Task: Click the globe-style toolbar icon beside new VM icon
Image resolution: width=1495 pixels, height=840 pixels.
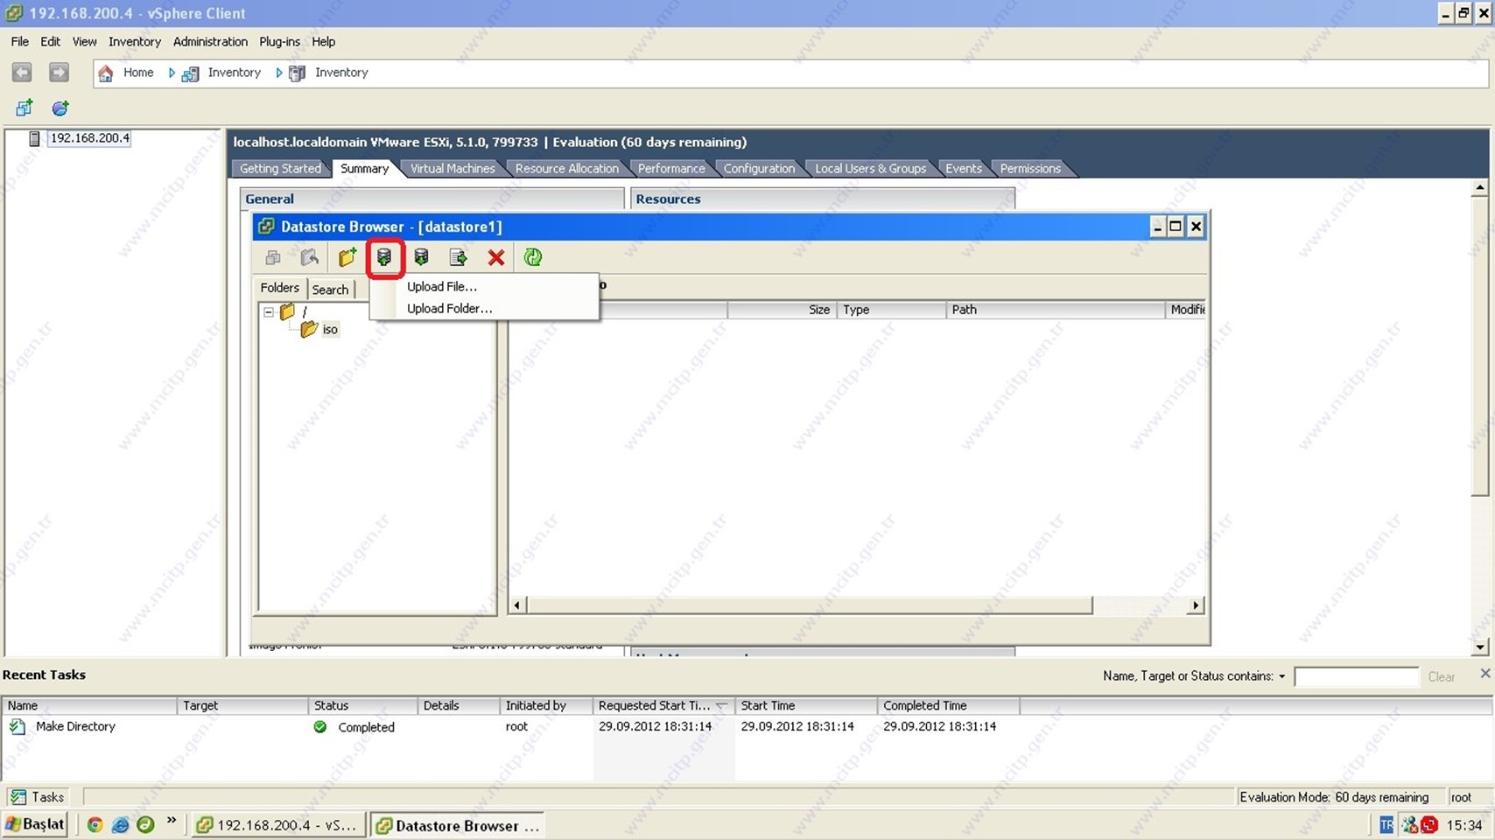Action: tap(60, 108)
